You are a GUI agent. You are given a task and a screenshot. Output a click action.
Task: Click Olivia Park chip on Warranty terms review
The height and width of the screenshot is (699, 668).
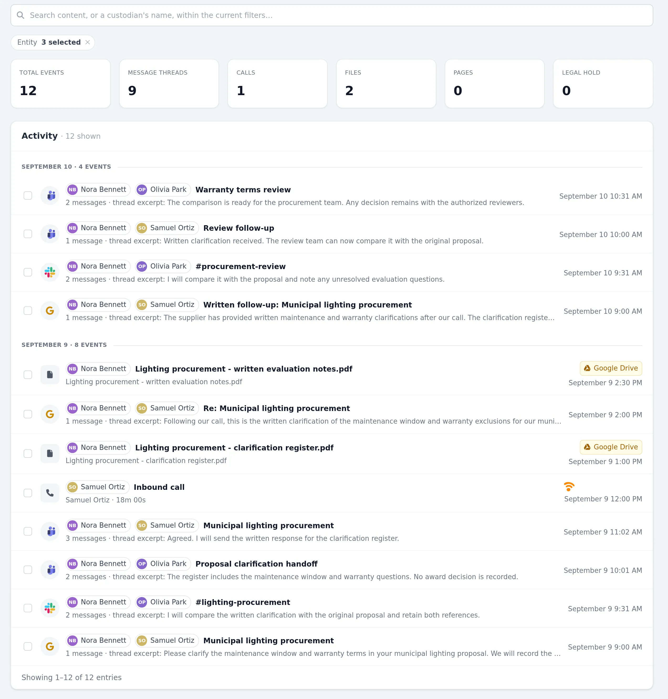pos(163,189)
